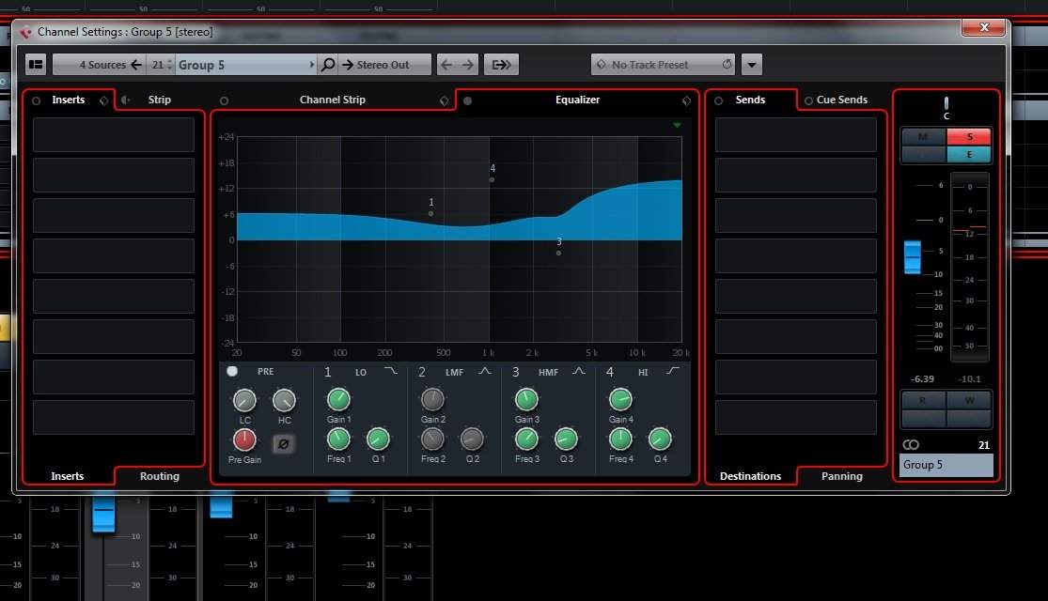Open the functions menu dropdown arrow
Image resolution: width=1048 pixels, height=601 pixels.
pyautogui.click(x=751, y=65)
